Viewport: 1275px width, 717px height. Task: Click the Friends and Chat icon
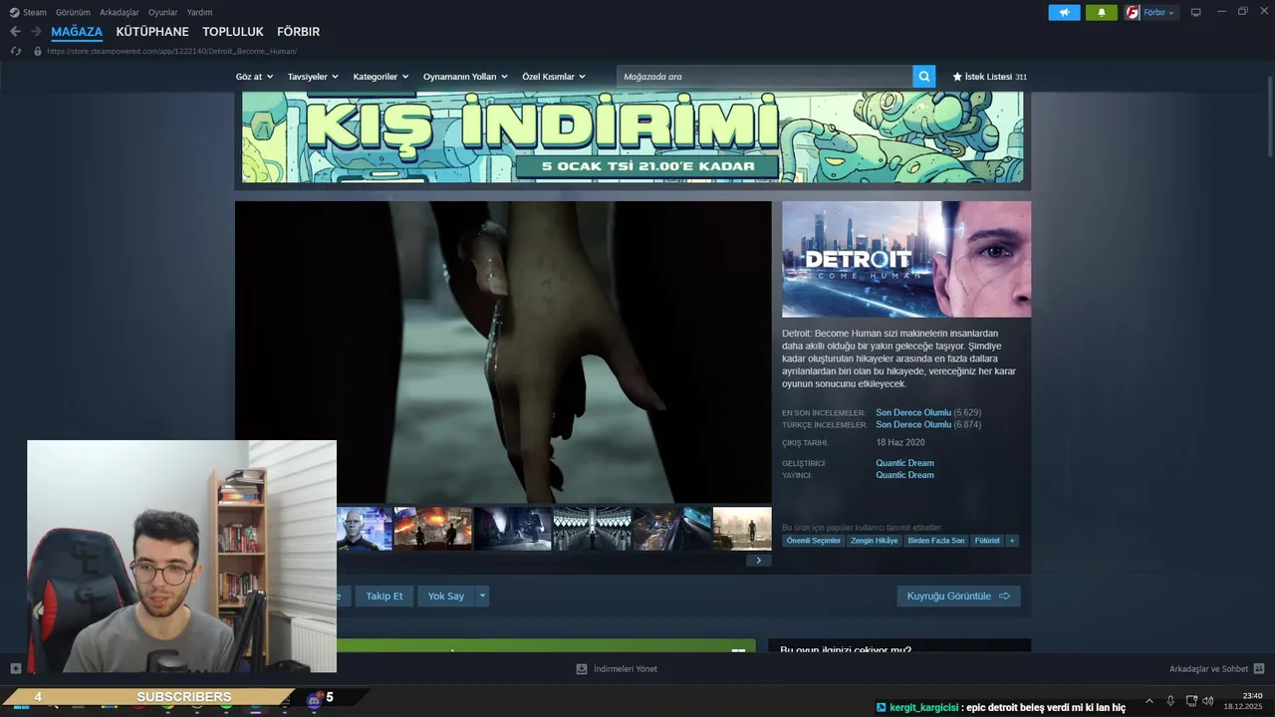pos(1258,669)
